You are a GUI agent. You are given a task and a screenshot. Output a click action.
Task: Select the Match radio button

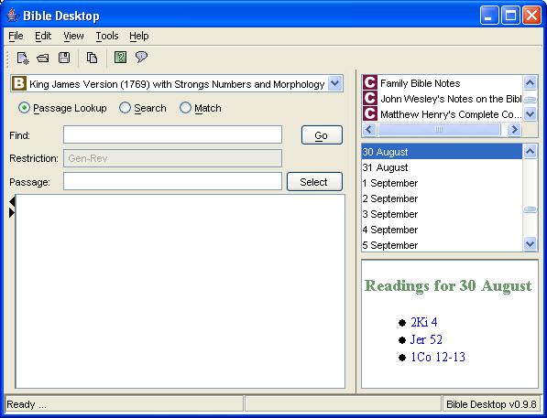pos(185,108)
